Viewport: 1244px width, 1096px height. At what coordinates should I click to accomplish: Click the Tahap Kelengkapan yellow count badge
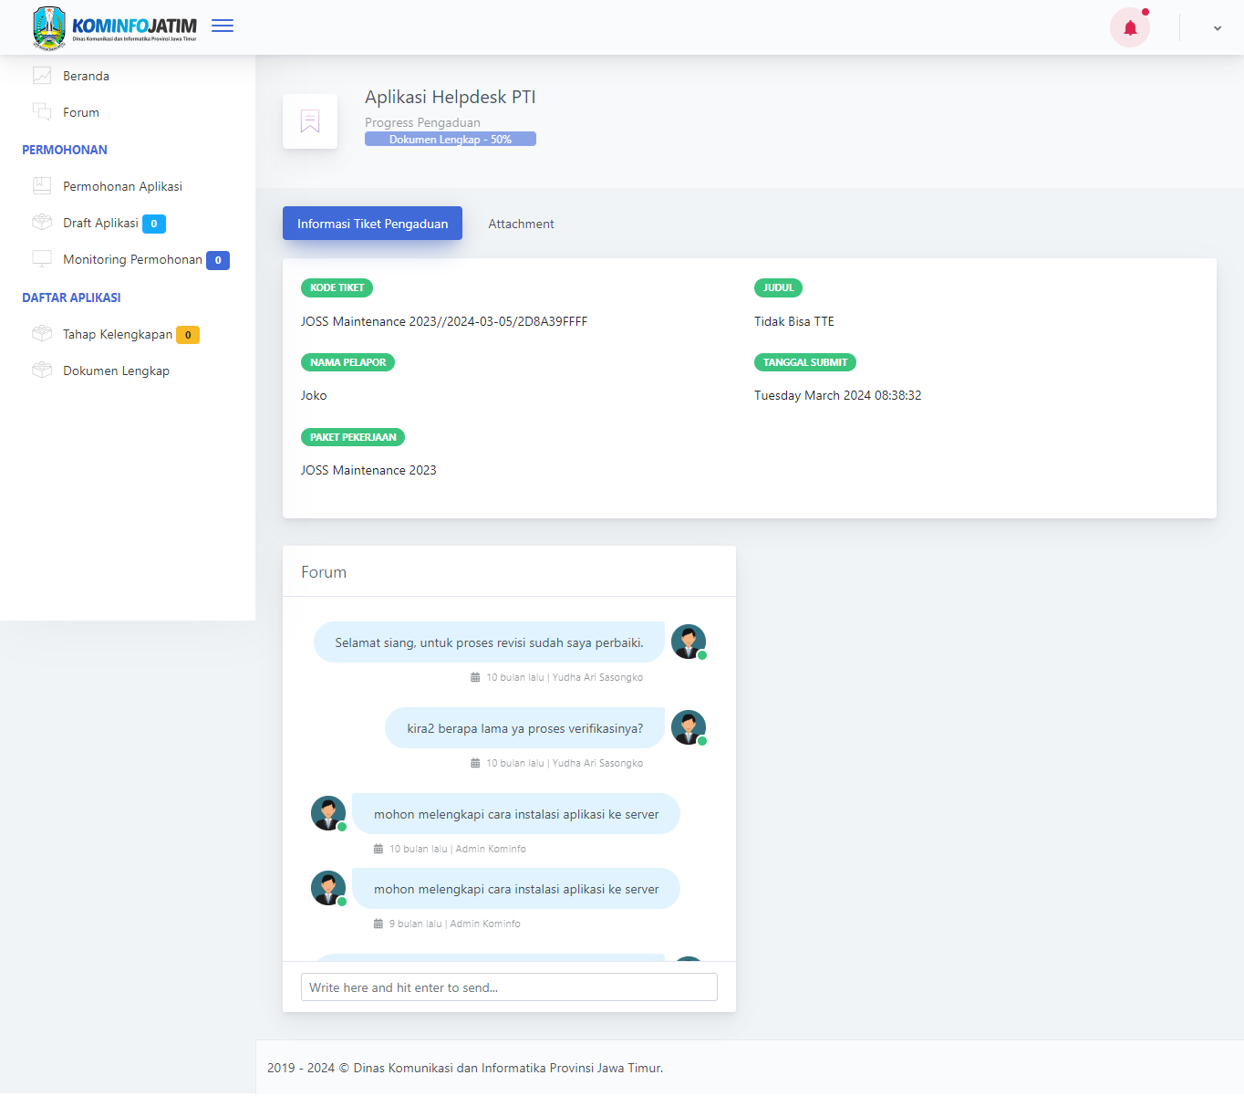click(x=188, y=335)
